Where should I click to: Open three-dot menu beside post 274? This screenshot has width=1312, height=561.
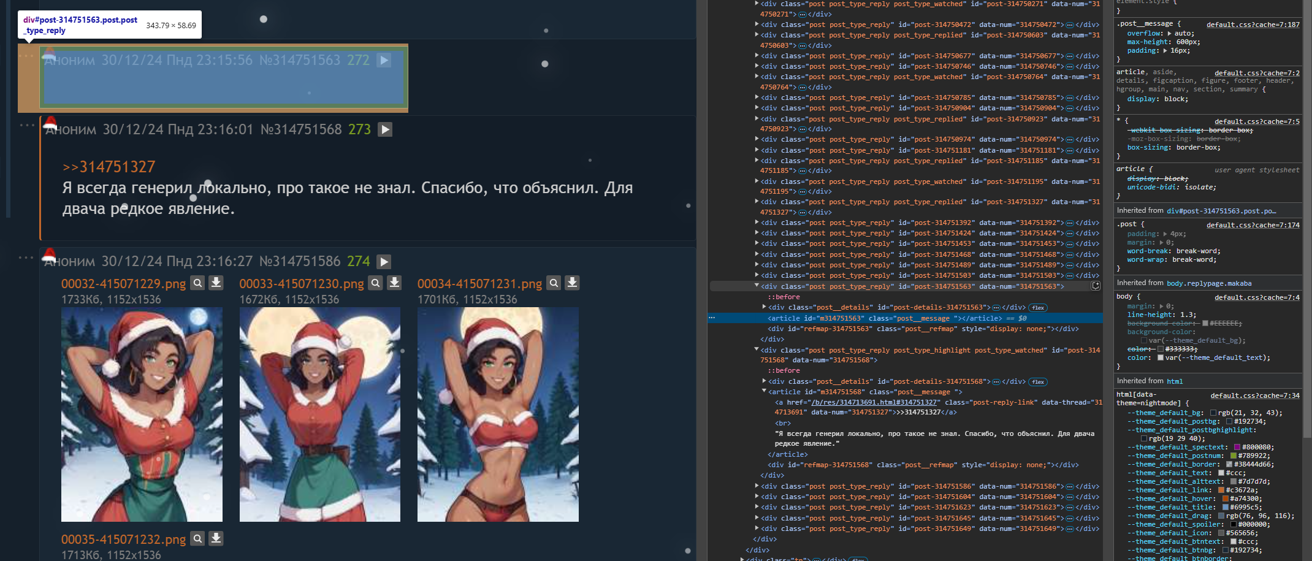[26, 257]
